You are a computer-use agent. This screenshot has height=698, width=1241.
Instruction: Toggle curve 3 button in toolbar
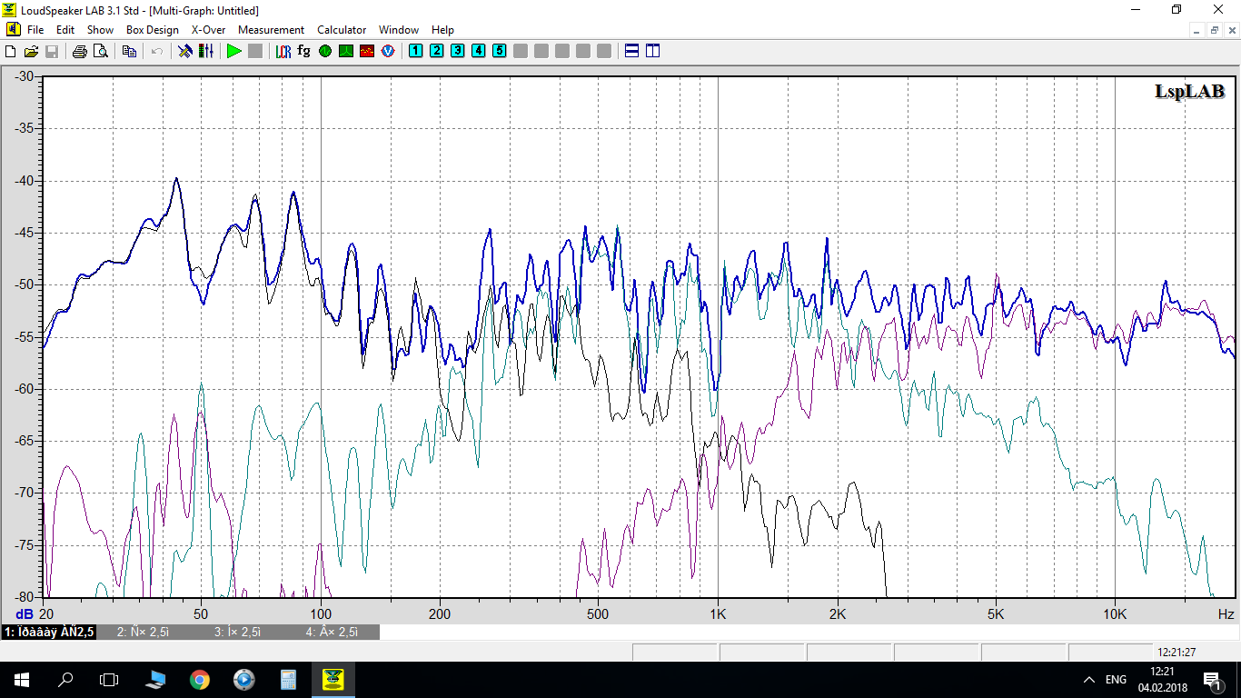[x=457, y=51]
